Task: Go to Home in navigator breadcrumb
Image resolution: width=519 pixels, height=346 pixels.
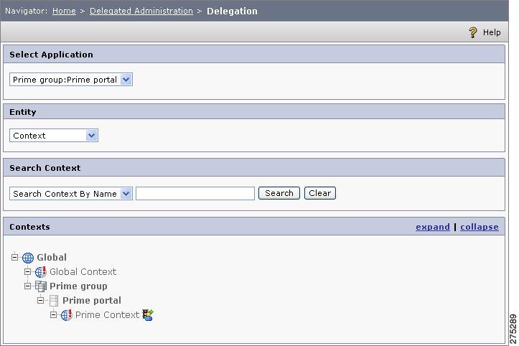Action: pos(64,11)
